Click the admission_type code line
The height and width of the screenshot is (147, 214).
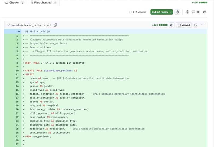tap(53, 121)
